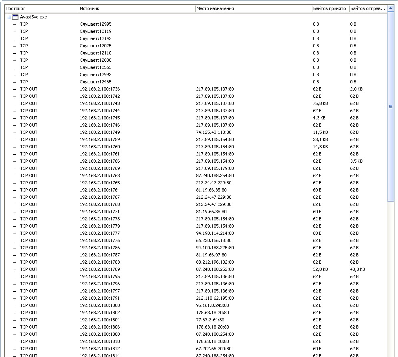Sort by Место назначения column header
This screenshot has width=398, height=357.
pyautogui.click(x=254, y=9)
